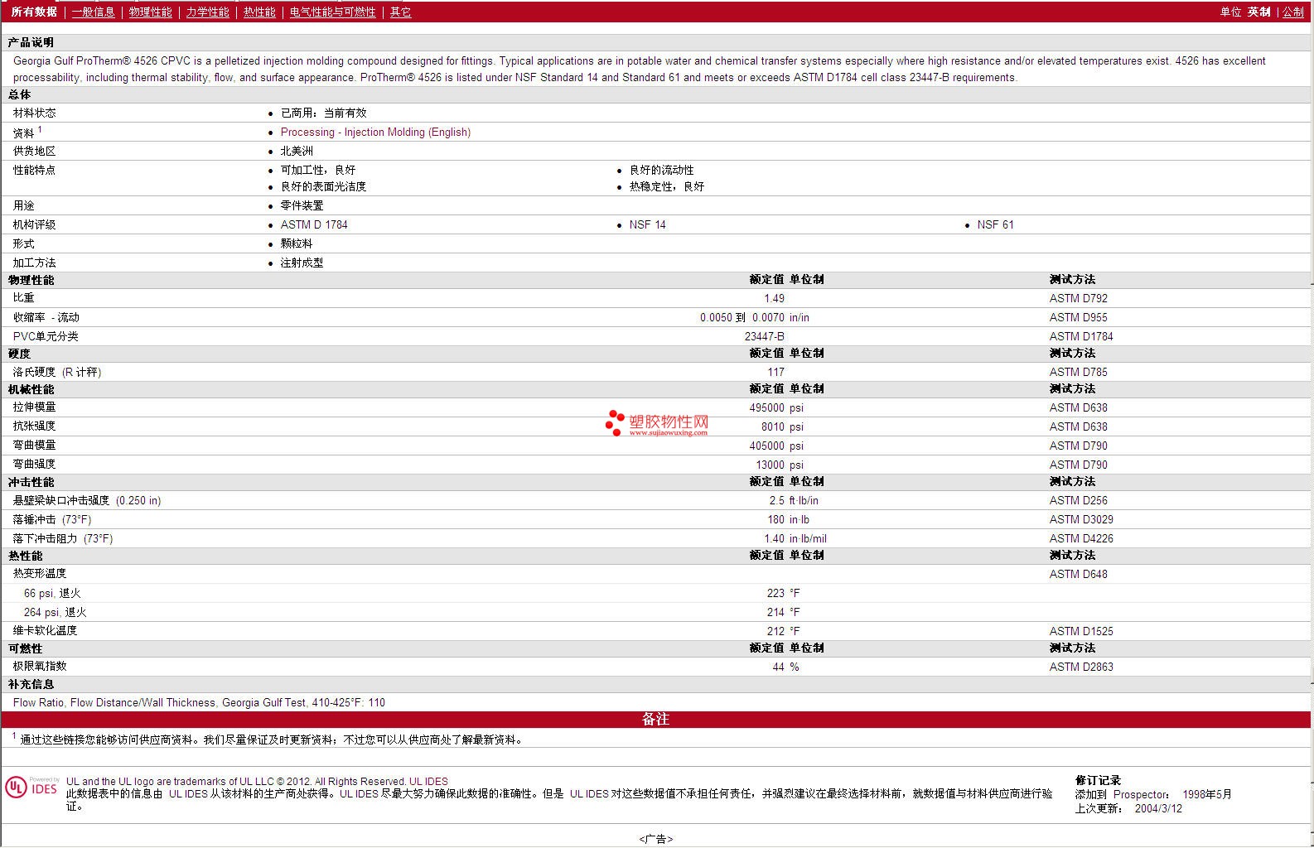Open the 其它 tab
This screenshot has height=848, width=1314.
pyautogui.click(x=400, y=12)
